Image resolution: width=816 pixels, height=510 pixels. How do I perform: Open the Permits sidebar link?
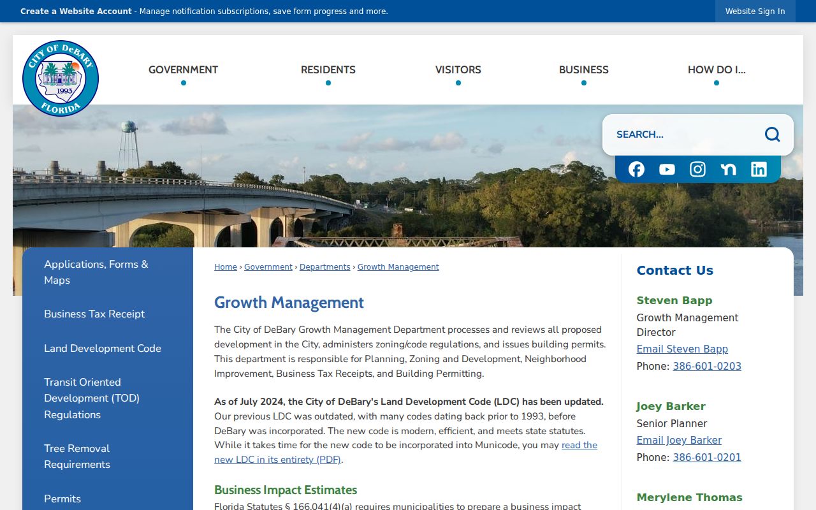tap(62, 499)
